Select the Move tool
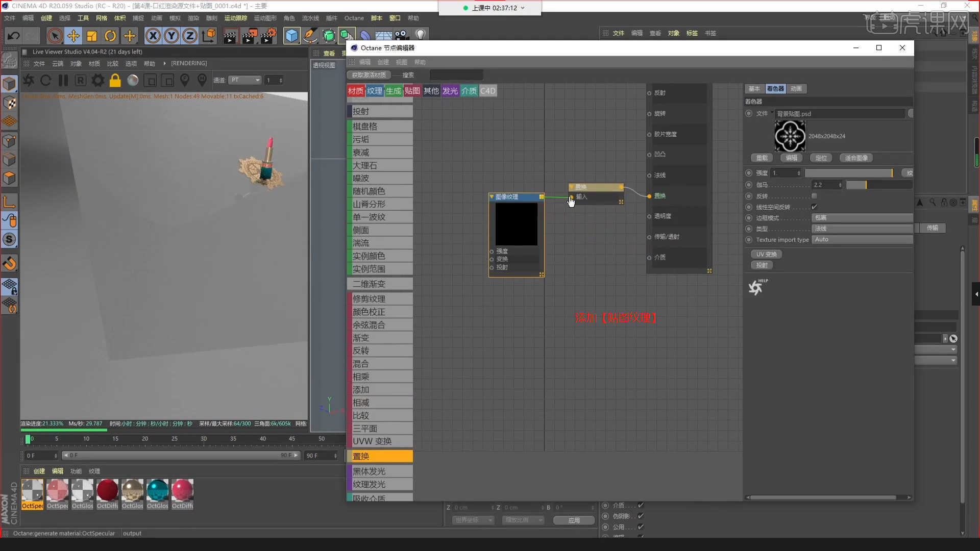 click(73, 36)
